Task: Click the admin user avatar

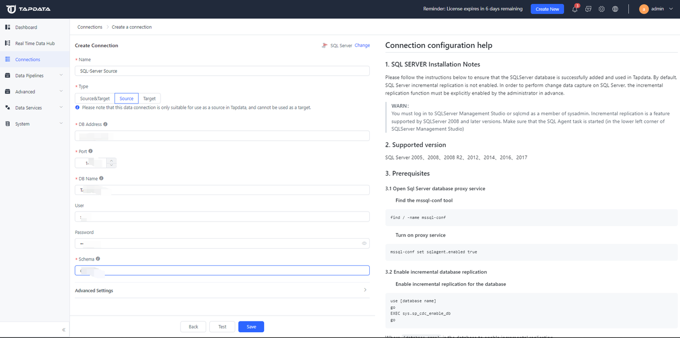Action: (644, 9)
